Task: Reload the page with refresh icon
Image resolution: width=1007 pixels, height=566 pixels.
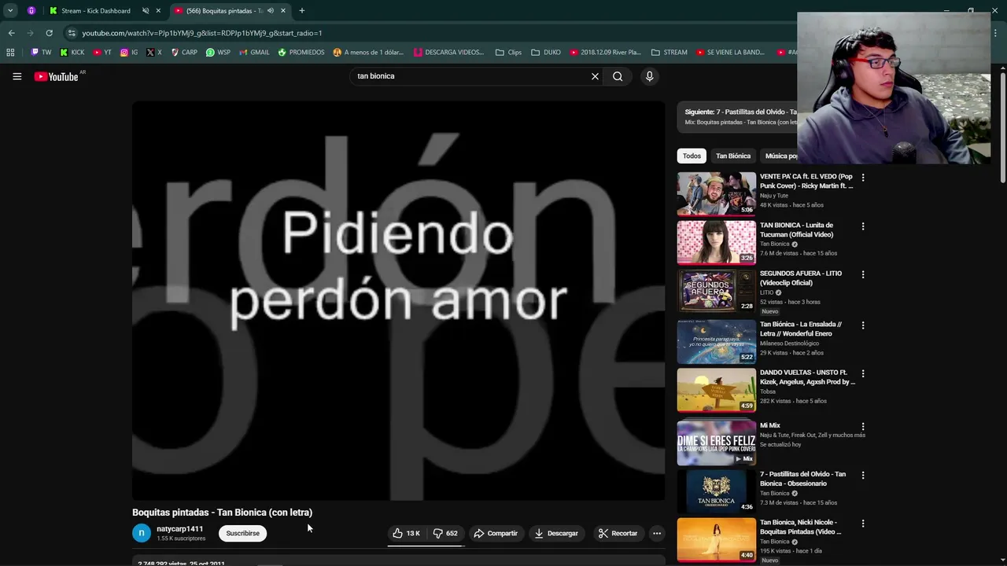Action: [49, 33]
